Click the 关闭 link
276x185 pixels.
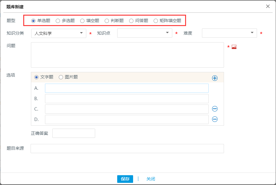[x=151, y=179]
